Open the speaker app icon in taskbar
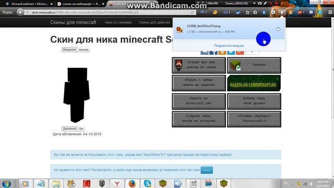This screenshot has height=188, width=334. 178,183
